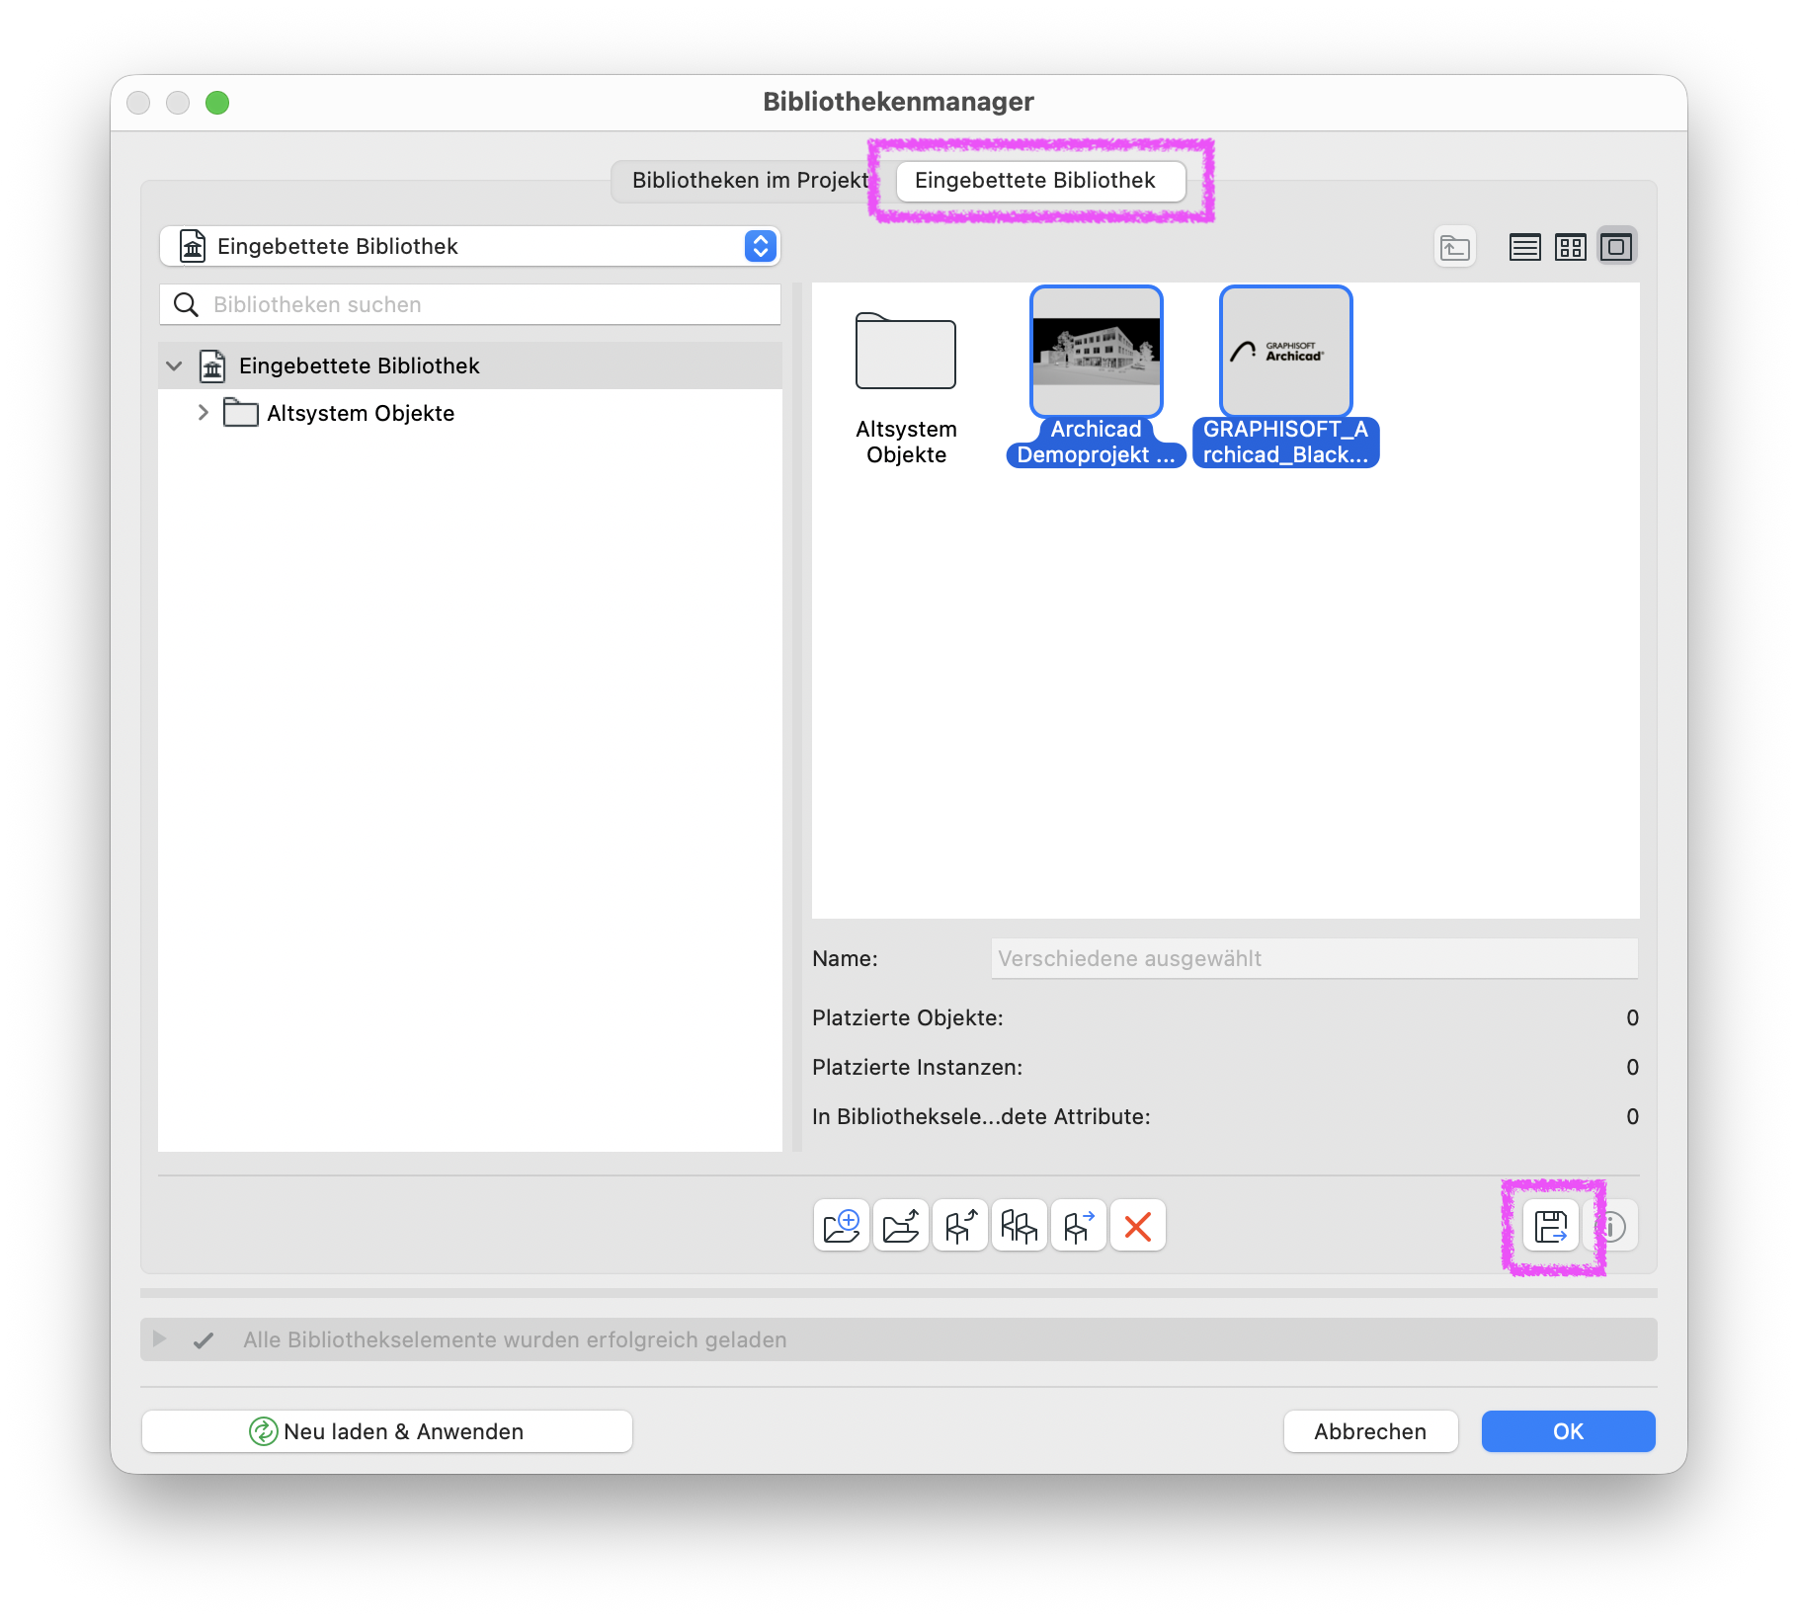Select Altsystem Objekte tree row
The width and height of the screenshot is (1798, 1620).
pyautogui.click(x=469, y=413)
